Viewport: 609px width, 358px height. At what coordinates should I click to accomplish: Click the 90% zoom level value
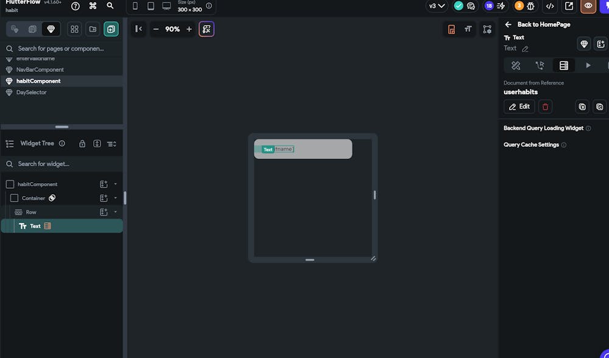pos(172,29)
